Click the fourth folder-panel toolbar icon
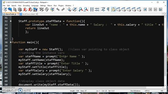168x94 pixels. coord(134,9)
